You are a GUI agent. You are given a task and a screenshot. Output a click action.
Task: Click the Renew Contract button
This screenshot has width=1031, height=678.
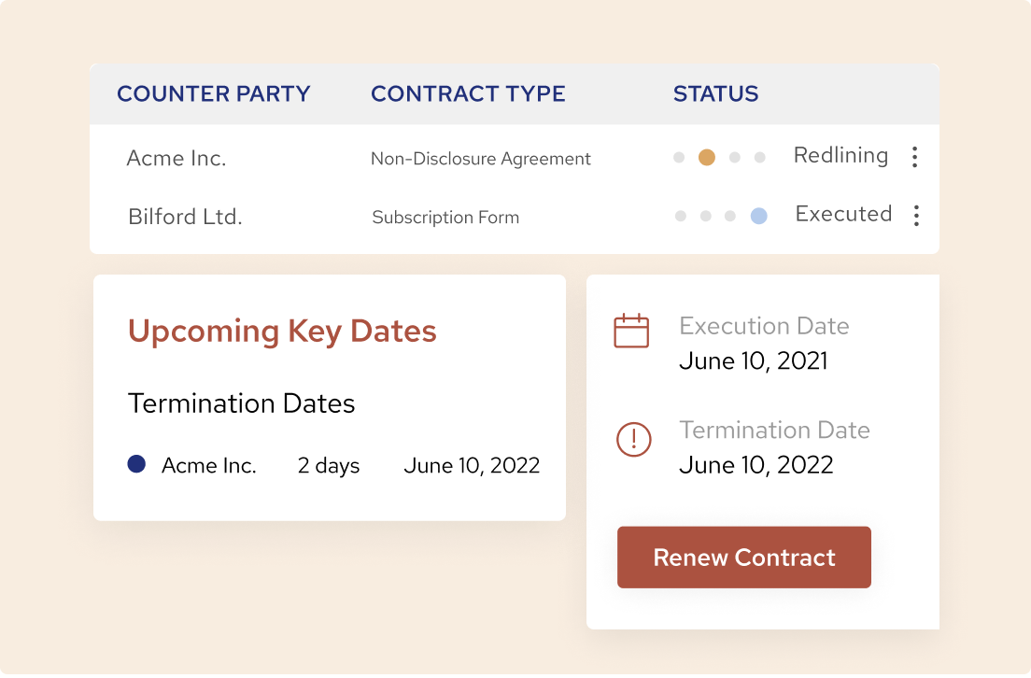743,557
